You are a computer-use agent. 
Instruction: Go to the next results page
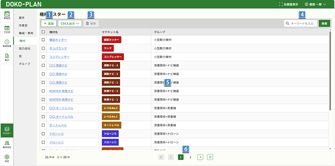click(x=200, y=157)
